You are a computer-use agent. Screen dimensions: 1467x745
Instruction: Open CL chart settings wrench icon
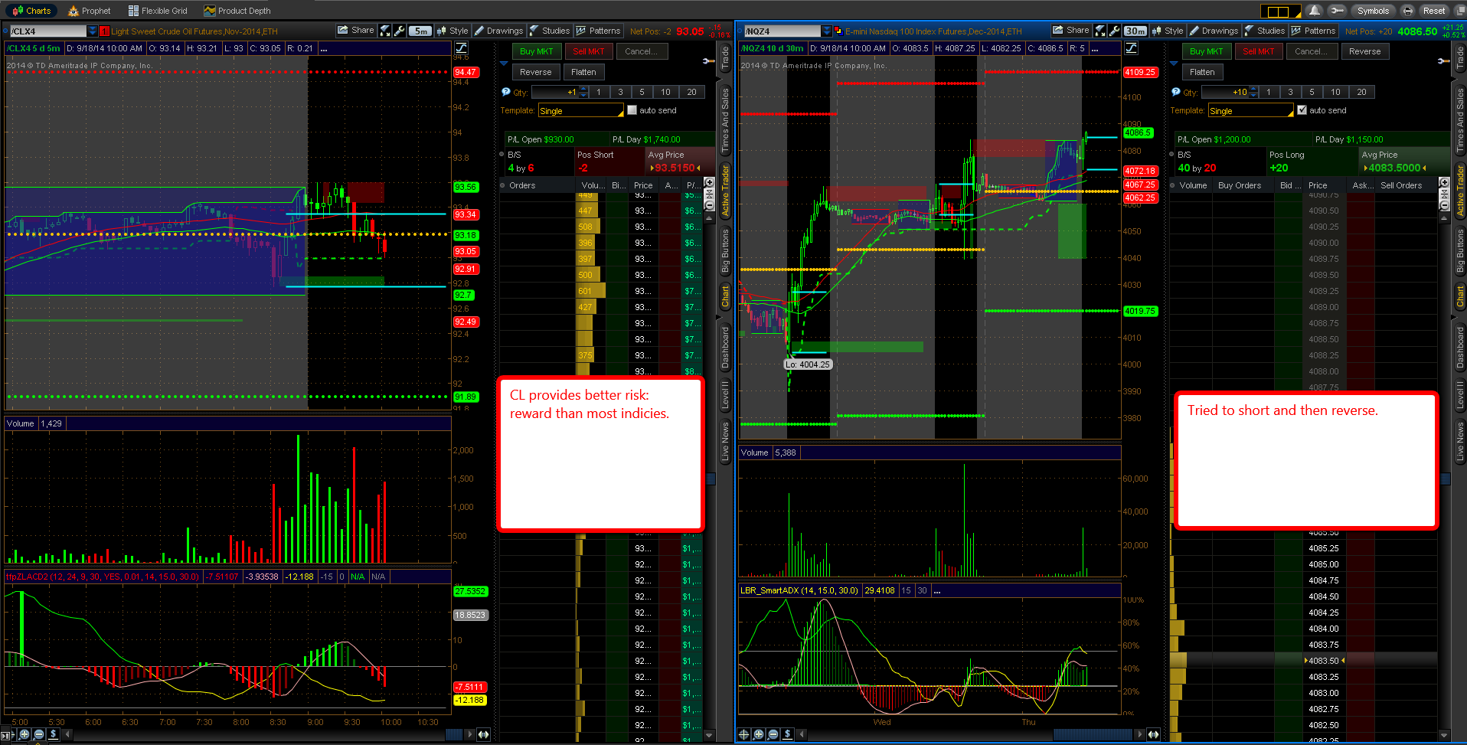click(x=399, y=31)
